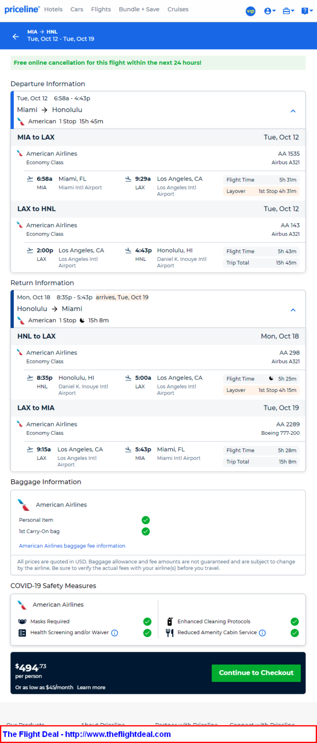Open the account profile icon menu
Image resolution: width=317 pixels, height=743 pixels.
coord(270,11)
